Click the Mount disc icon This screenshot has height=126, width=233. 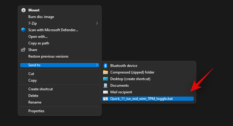(x=24, y=10)
